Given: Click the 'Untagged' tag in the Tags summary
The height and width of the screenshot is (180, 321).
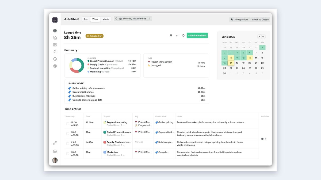Looking at the screenshot, I should [x=156, y=65].
